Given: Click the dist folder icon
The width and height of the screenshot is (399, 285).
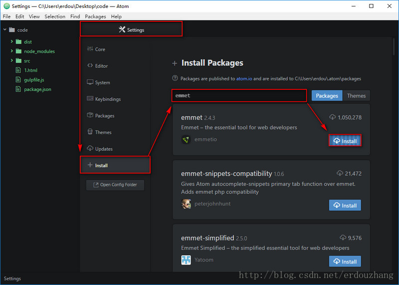Looking at the screenshot, I should click(18, 41).
